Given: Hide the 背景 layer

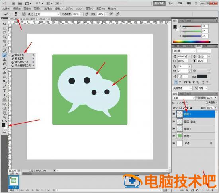Looking at the screenshot, I should pyautogui.click(x=174, y=143).
